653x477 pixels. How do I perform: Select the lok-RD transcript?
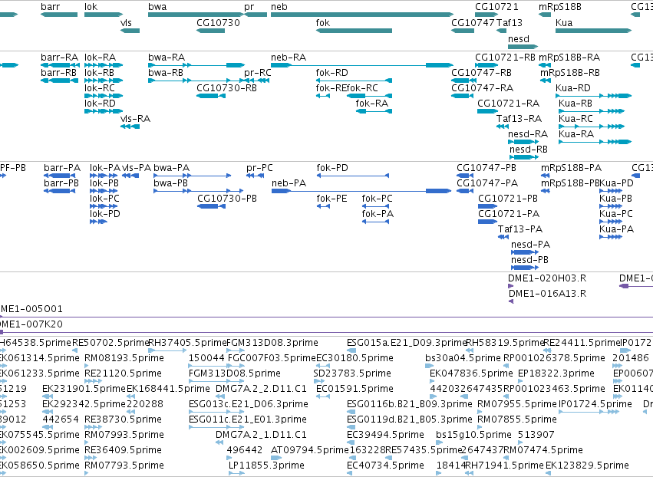[x=104, y=111]
